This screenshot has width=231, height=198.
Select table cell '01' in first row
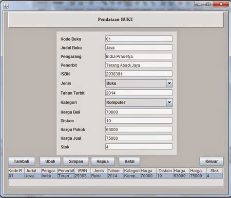(x=17, y=176)
